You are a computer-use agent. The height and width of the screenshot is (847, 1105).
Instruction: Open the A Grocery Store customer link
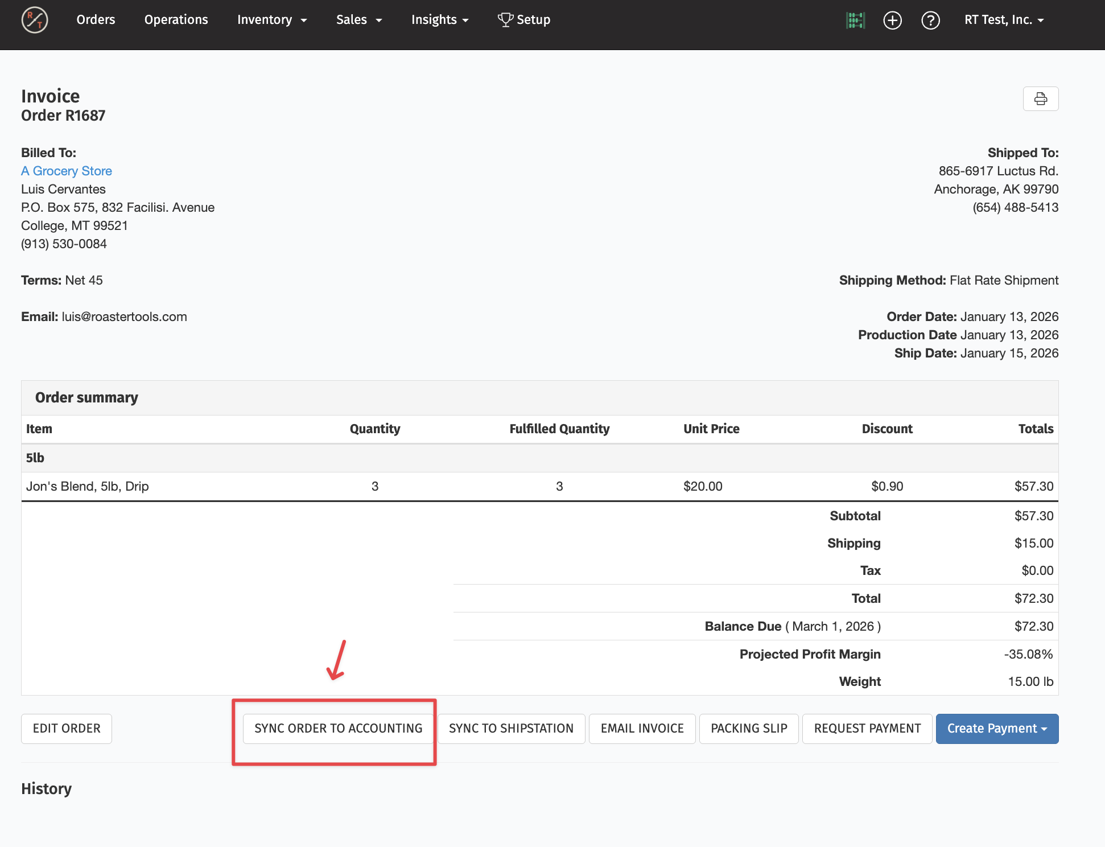[x=67, y=171]
